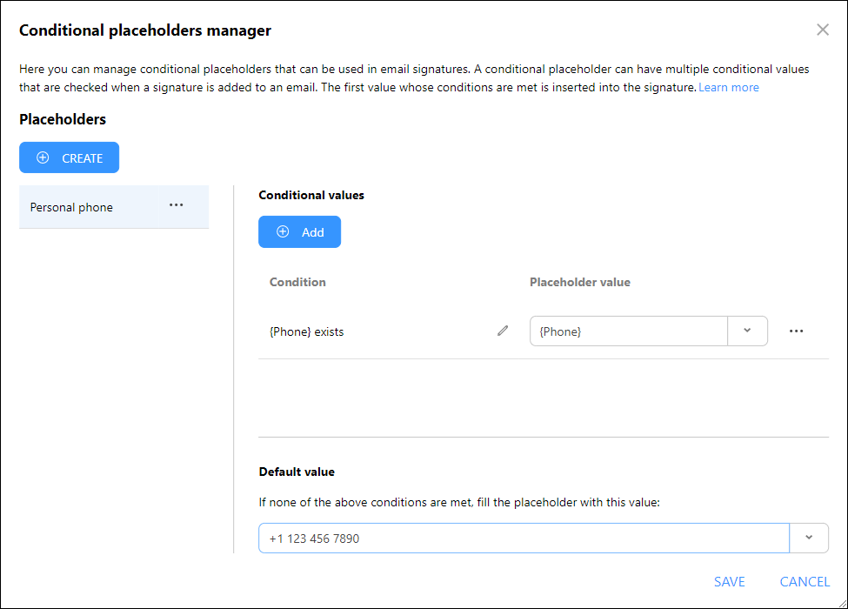This screenshot has width=848, height=609.
Task: Cancel the placeholder changes
Action: (x=805, y=581)
